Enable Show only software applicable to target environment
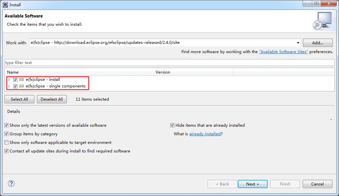The image size is (339, 196). tap(7, 143)
